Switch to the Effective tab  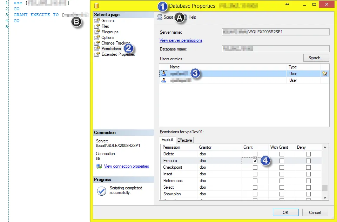pyautogui.click(x=184, y=140)
